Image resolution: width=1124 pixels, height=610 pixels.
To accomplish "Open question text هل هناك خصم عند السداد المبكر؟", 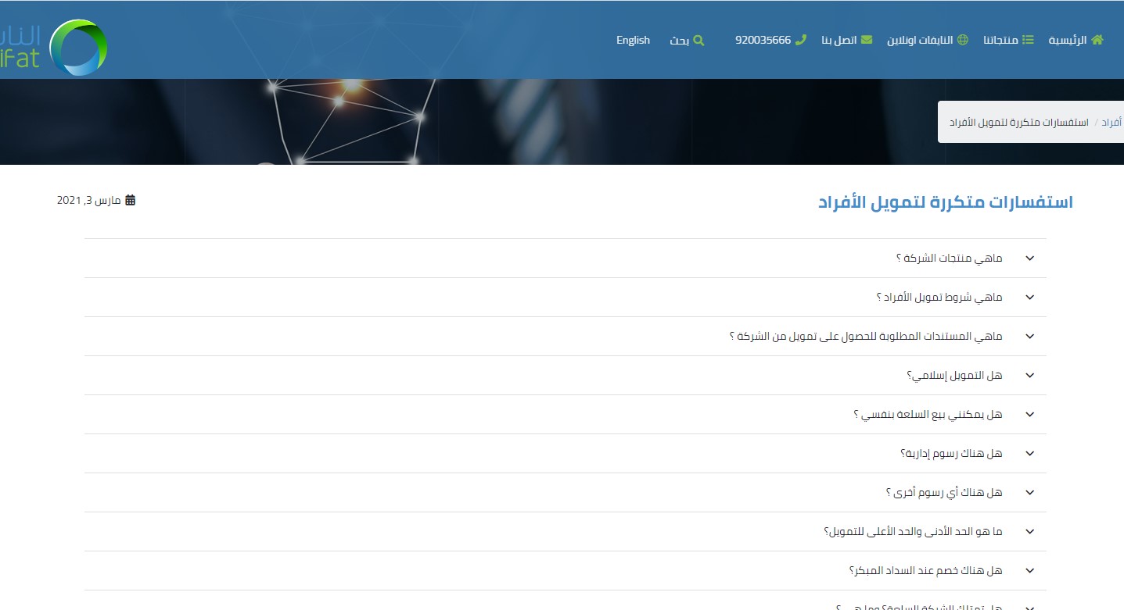I will click(x=925, y=571).
